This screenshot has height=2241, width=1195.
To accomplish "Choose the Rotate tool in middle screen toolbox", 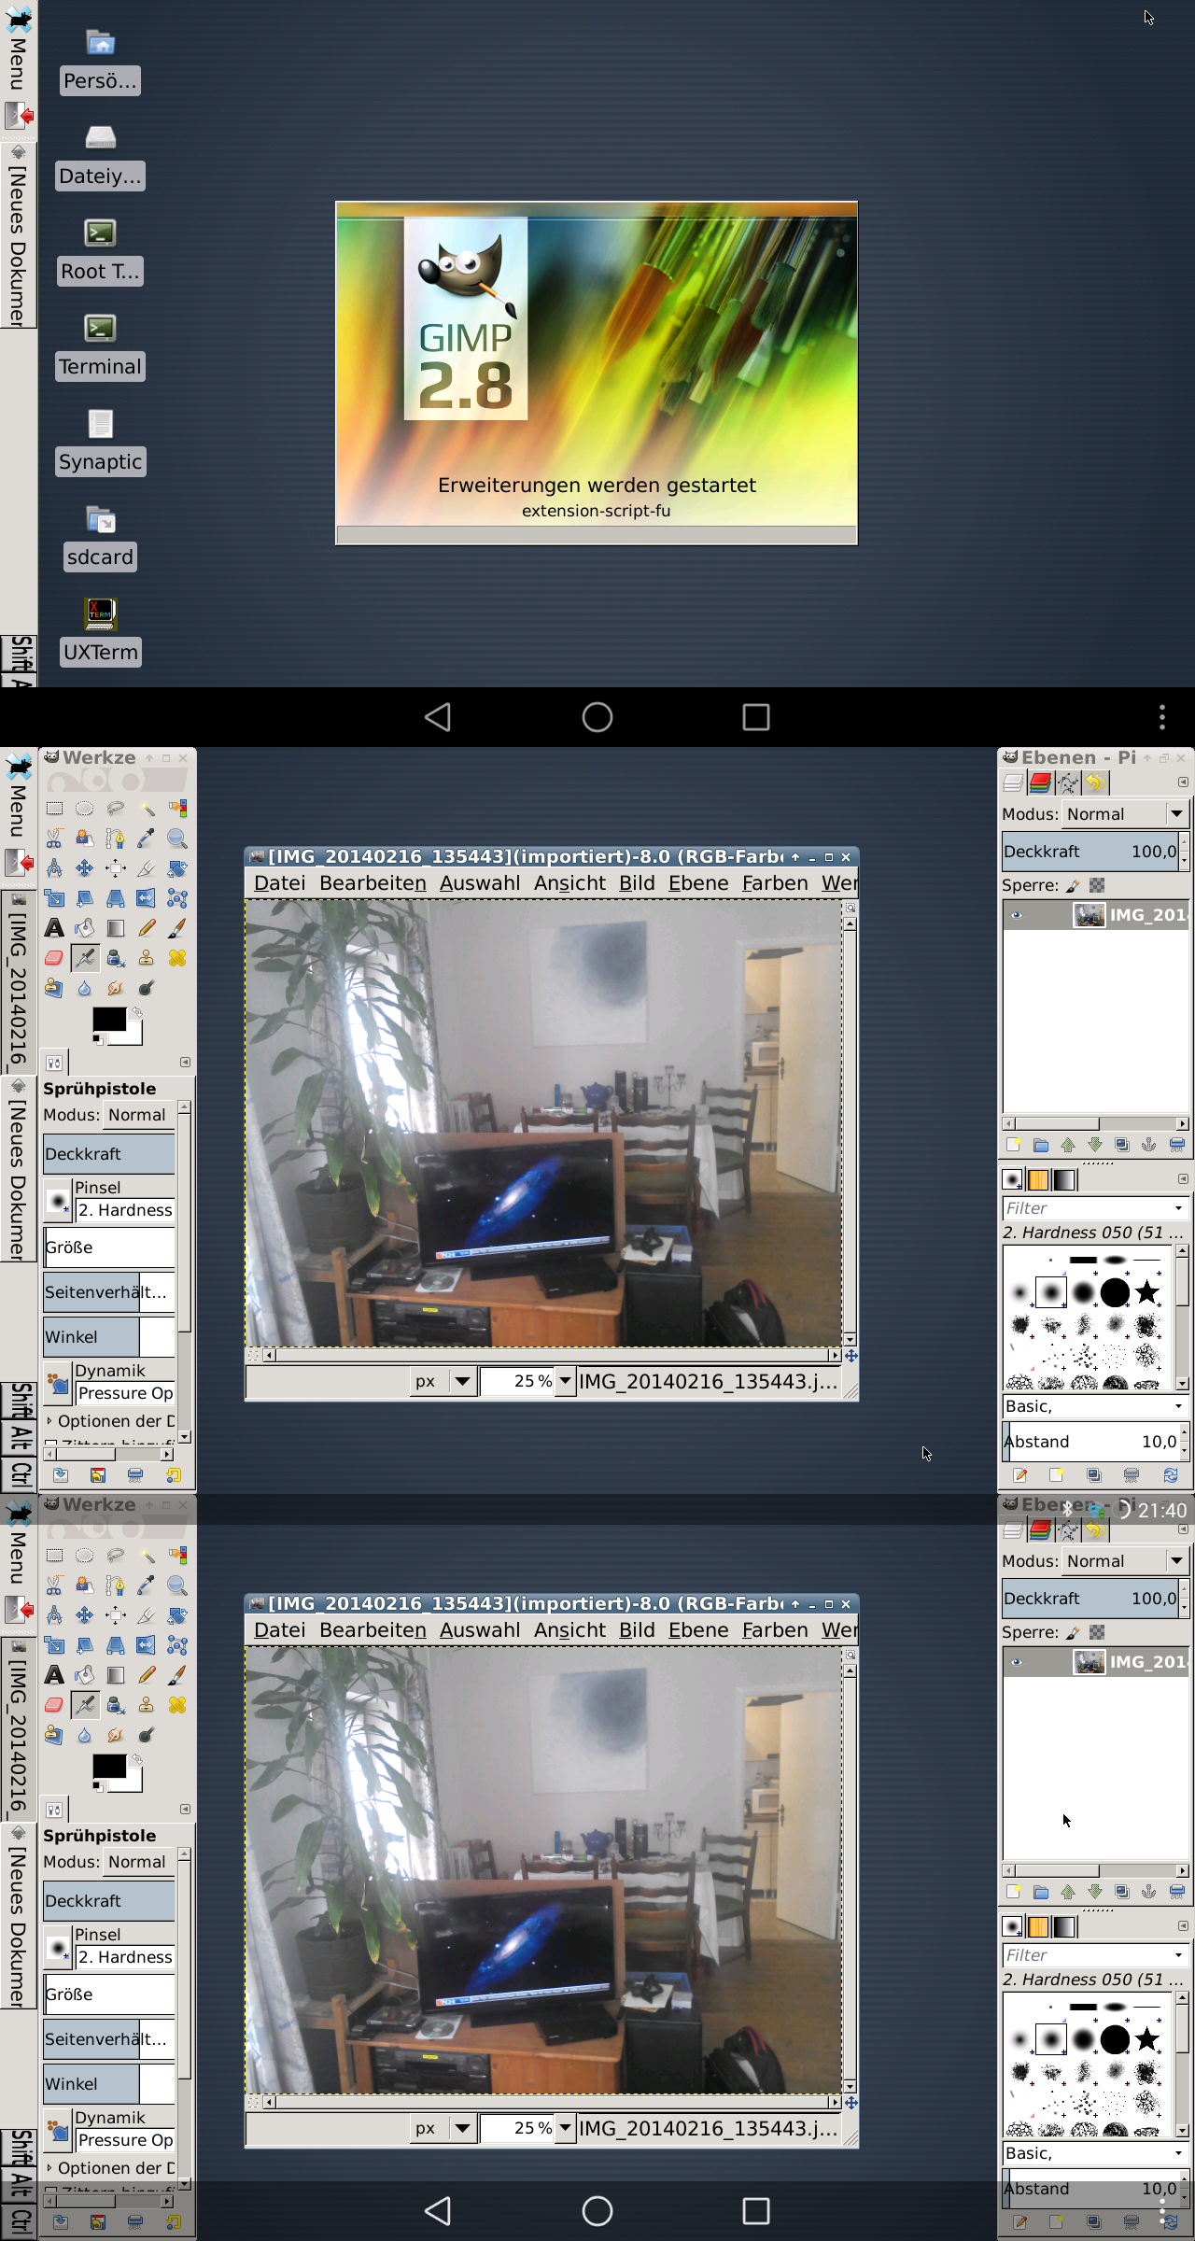I will 177,868.
